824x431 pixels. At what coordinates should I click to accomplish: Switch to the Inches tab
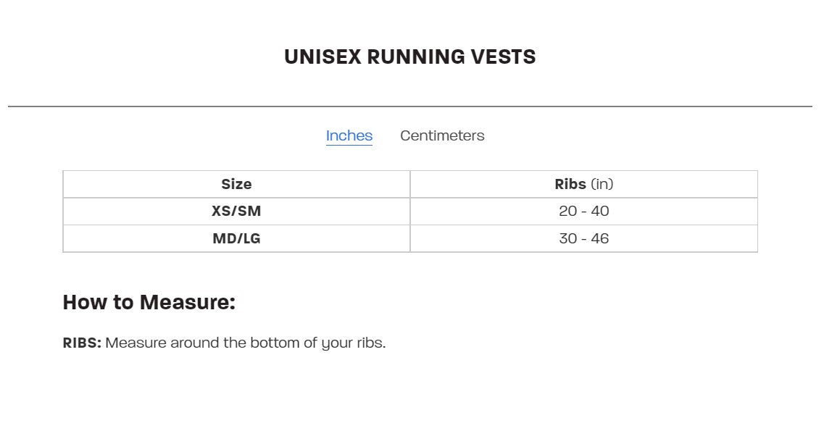click(349, 135)
